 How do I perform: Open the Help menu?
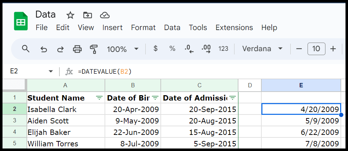click(x=269, y=28)
